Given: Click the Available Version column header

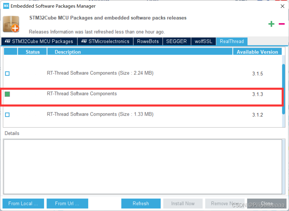Looking at the screenshot, I should coord(257,52).
